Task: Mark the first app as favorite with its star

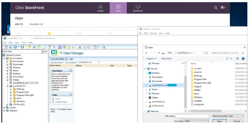Action: point(19,33)
